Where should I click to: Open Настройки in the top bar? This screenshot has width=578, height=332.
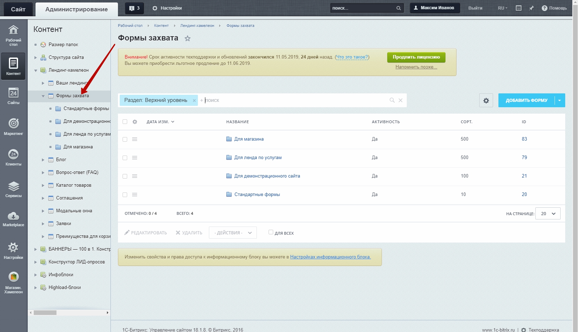(x=167, y=8)
